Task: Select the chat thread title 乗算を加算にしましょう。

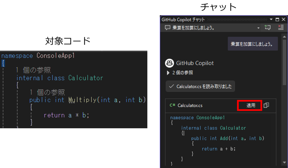Action: click(x=193, y=28)
